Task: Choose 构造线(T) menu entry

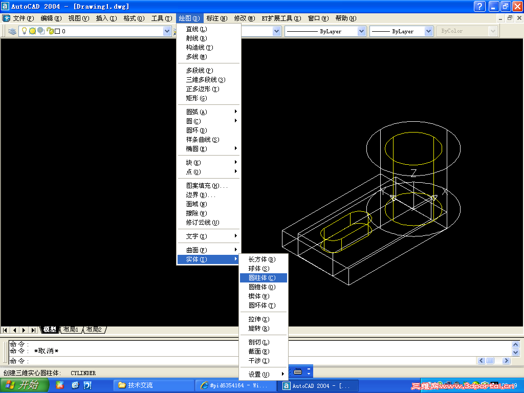Action: (209, 48)
